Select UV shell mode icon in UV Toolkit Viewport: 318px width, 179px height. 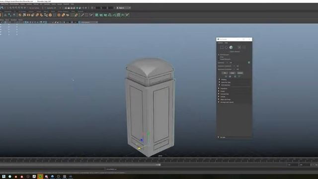(x=244, y=47)
